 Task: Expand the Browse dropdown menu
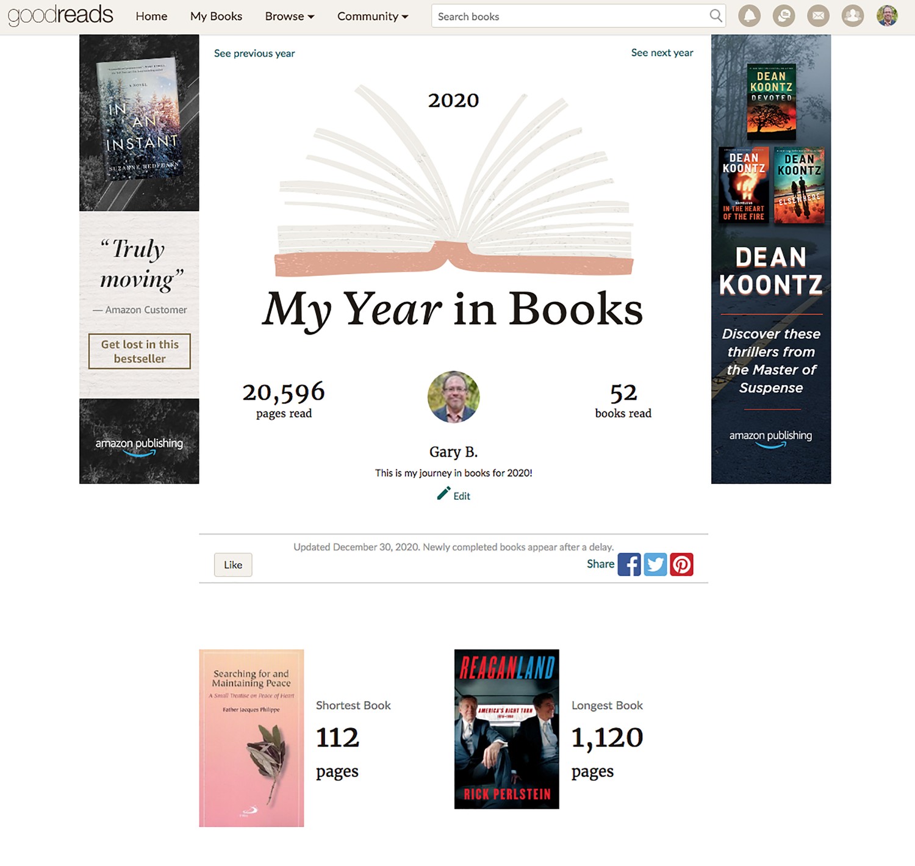point(290,16)
